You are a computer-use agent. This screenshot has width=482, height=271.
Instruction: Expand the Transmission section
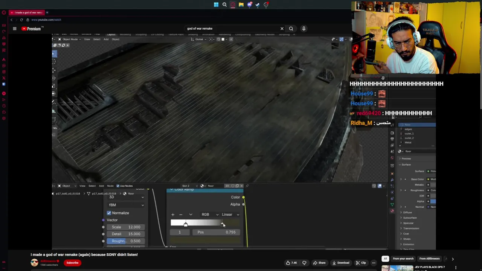point(410,228)
